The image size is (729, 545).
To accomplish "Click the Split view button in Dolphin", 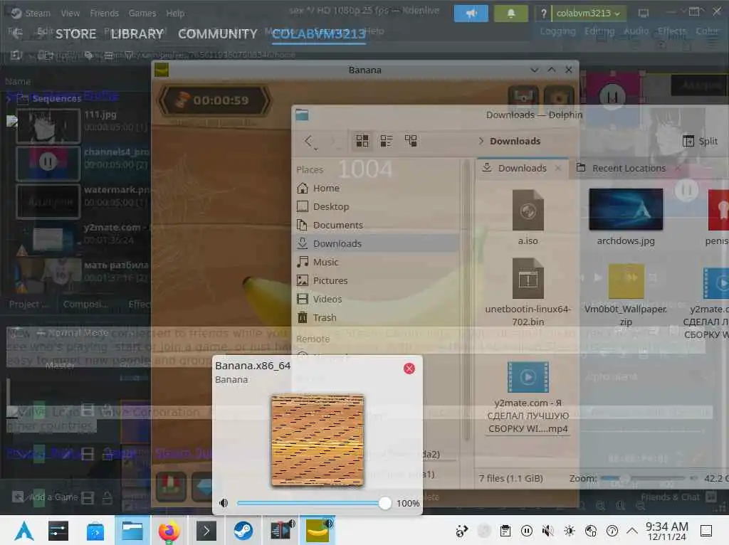I will 701,141.
